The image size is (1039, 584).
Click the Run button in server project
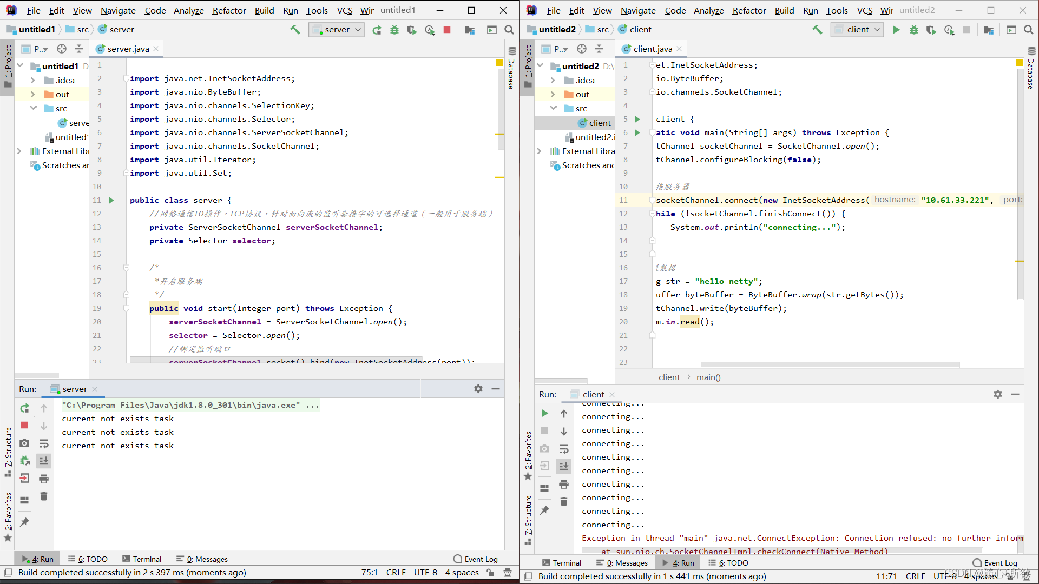click(x=377, y=29)
